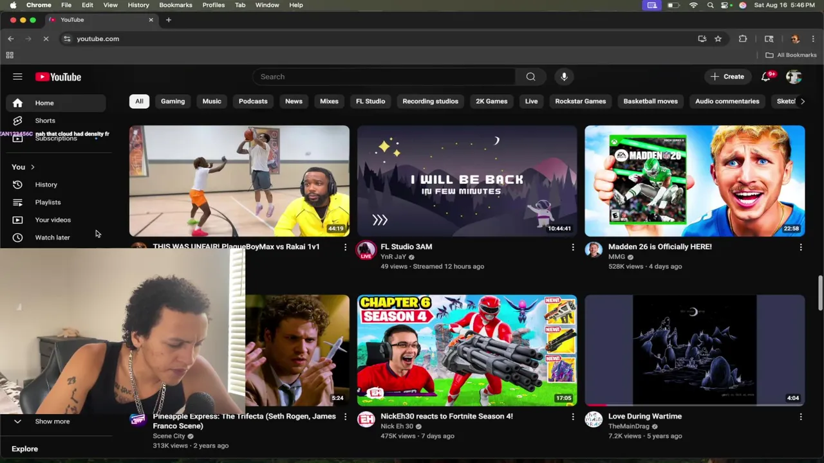
Task: Open options for Love During Wartime video
Action: pos(801,417)
